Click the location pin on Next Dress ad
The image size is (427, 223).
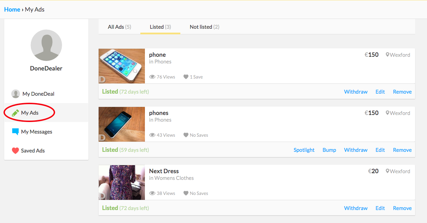pyautogui.click(x=387, y=171)
